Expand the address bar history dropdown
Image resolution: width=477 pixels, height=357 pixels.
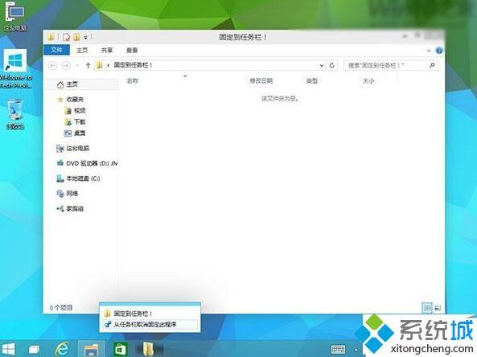click(321, 65)
